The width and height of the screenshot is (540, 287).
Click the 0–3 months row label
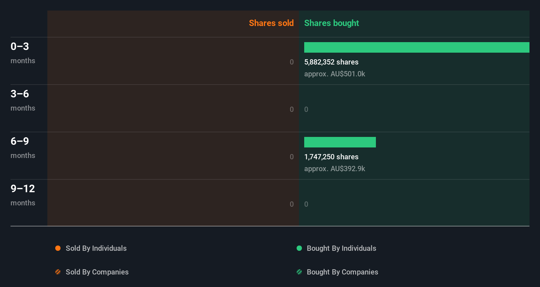[x=23, y=53]
